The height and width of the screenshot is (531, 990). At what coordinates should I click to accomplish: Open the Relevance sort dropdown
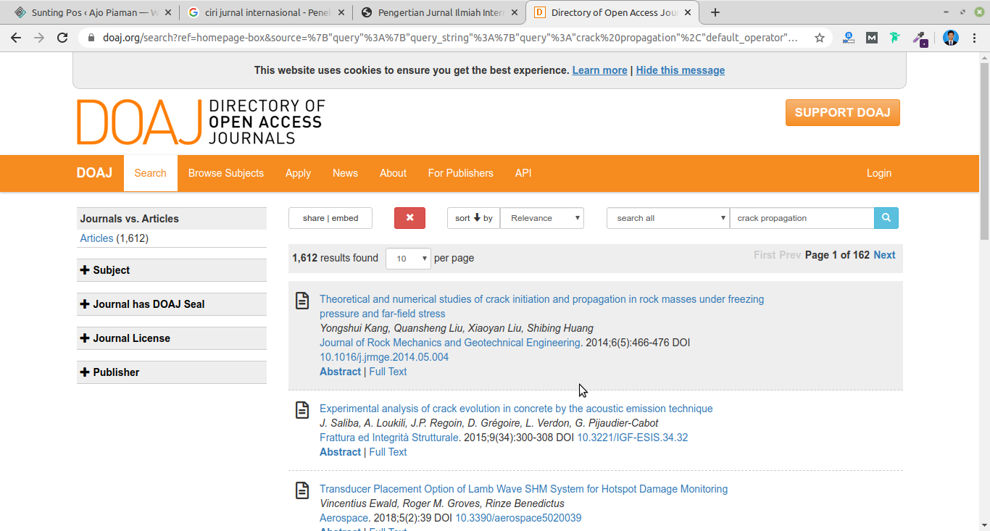pos(542,218)
